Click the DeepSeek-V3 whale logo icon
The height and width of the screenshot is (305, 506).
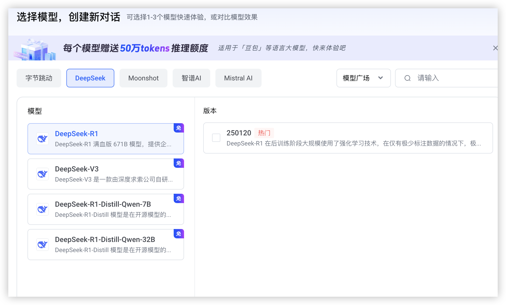pyautogui.click(x=43, y=174)
